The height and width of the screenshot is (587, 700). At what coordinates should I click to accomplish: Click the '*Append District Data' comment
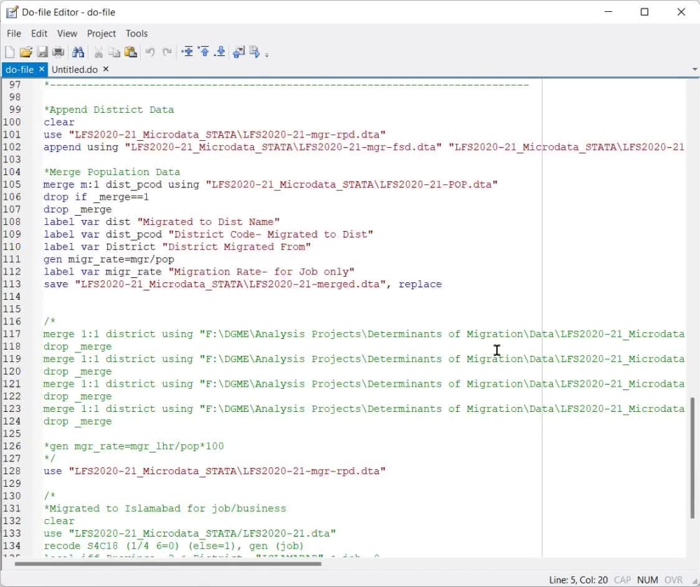(x=108, y=110)
